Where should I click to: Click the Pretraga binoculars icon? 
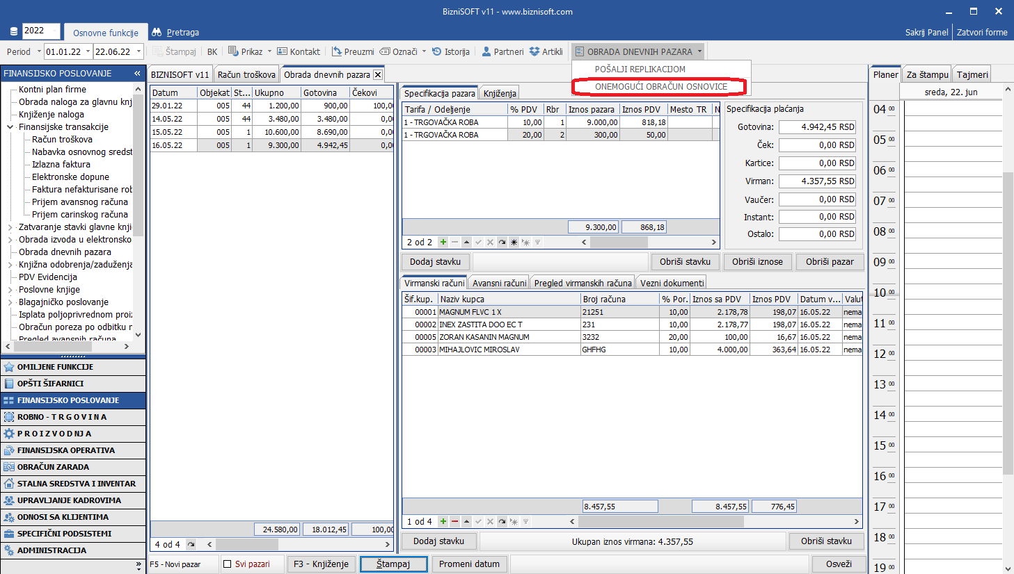click(157, 33)
